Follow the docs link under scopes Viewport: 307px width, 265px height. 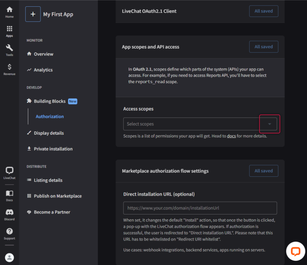point(231,136)
